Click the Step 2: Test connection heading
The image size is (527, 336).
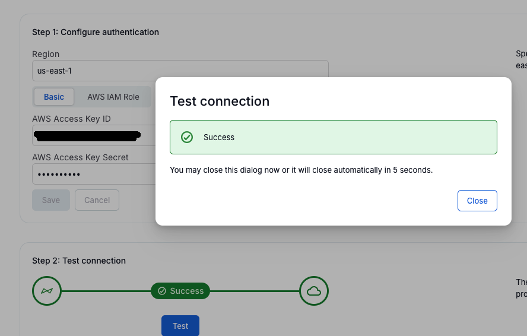click(79, 261)
